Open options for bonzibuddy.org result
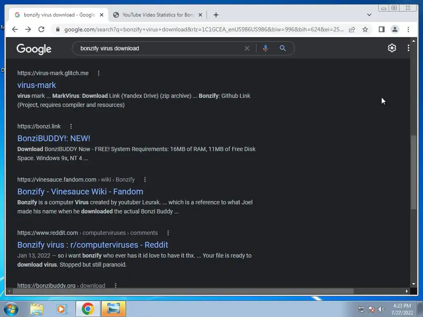Viewport: 423px width, 317px height. click(116, 285)
